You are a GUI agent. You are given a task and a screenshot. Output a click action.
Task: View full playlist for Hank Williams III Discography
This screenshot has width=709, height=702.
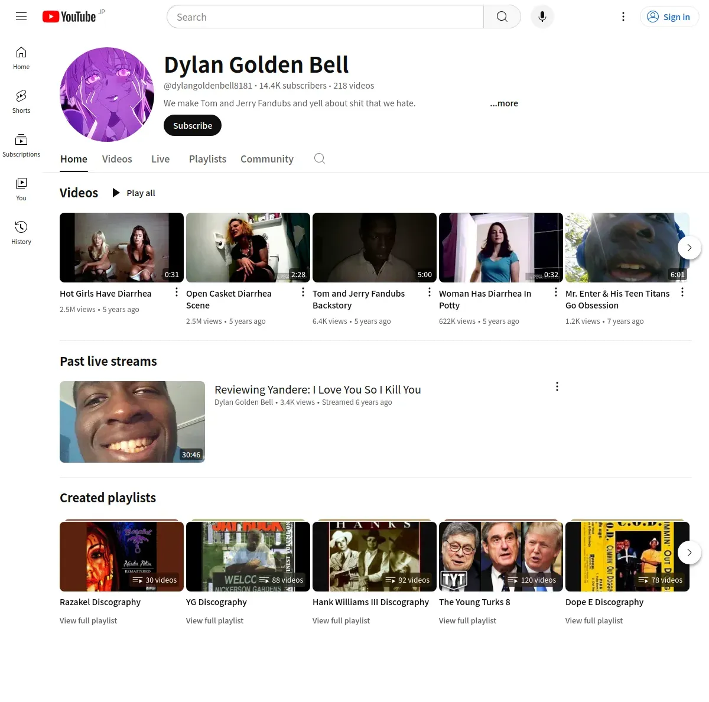click(342, 620)
